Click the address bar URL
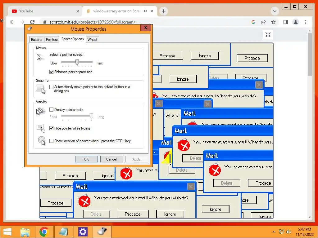Image resolution: width=318 pixels, height=238 pixels. coord(92,22)
